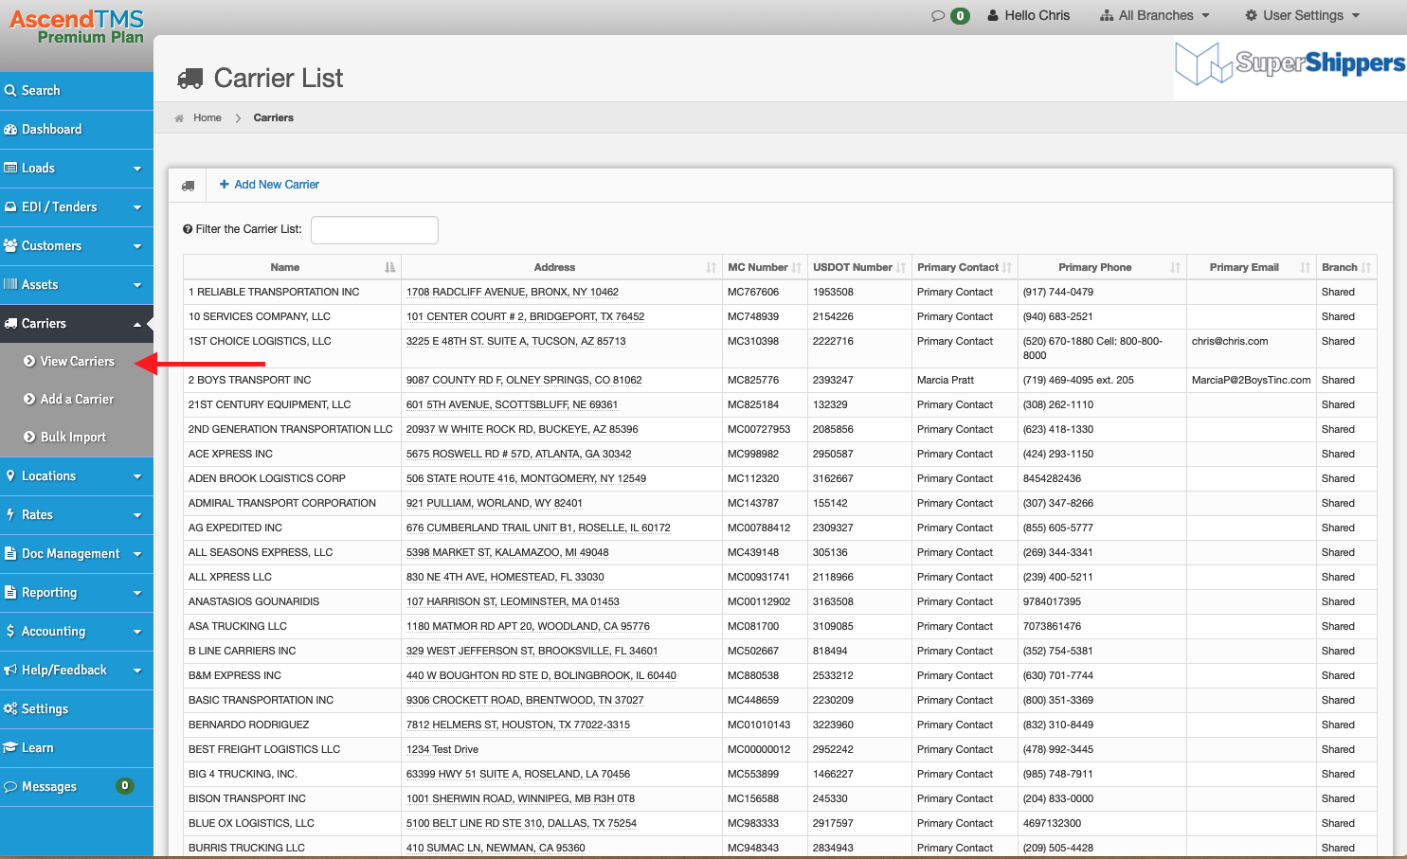Click the top bar chat bubble icon
The width and height of the screenshot is (1407, 859).
[938, 15]
